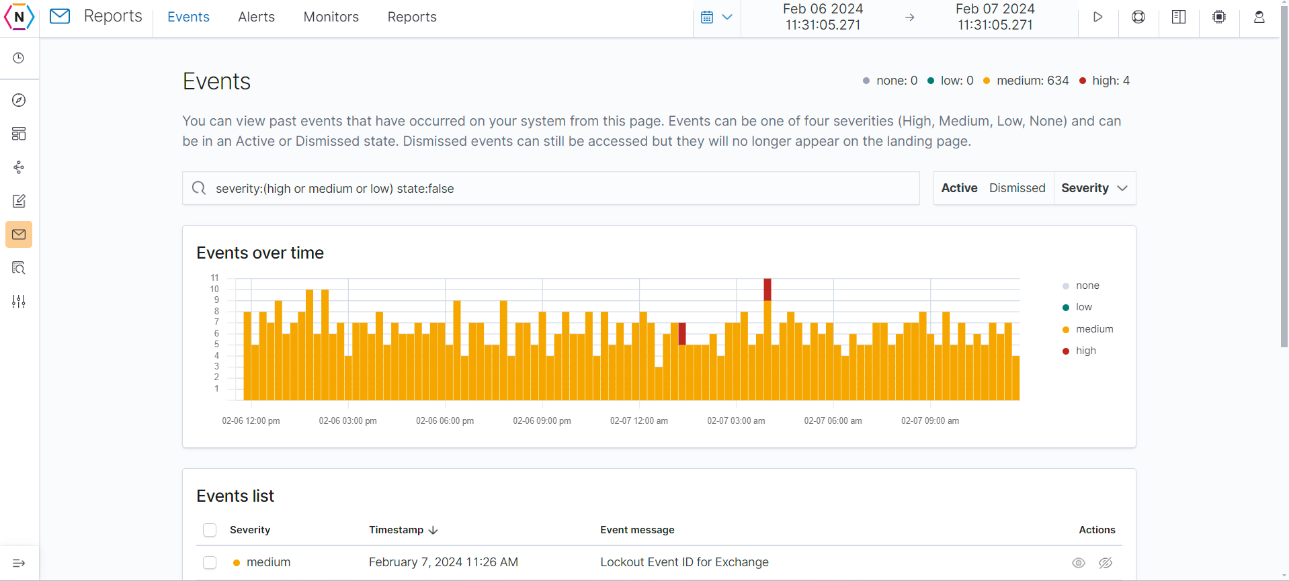The width and height of the screenshot is (1289, 581).
Task: Switch to the Alerts tab
Action: pyautogui.click(x=256, y=17)
